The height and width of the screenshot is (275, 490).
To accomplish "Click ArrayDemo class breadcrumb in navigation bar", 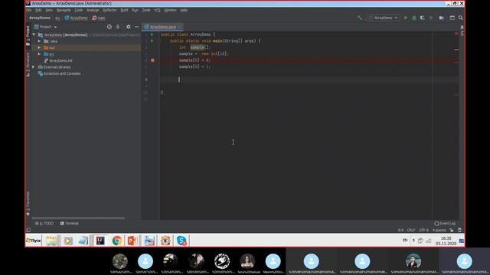I will [76, 18].
